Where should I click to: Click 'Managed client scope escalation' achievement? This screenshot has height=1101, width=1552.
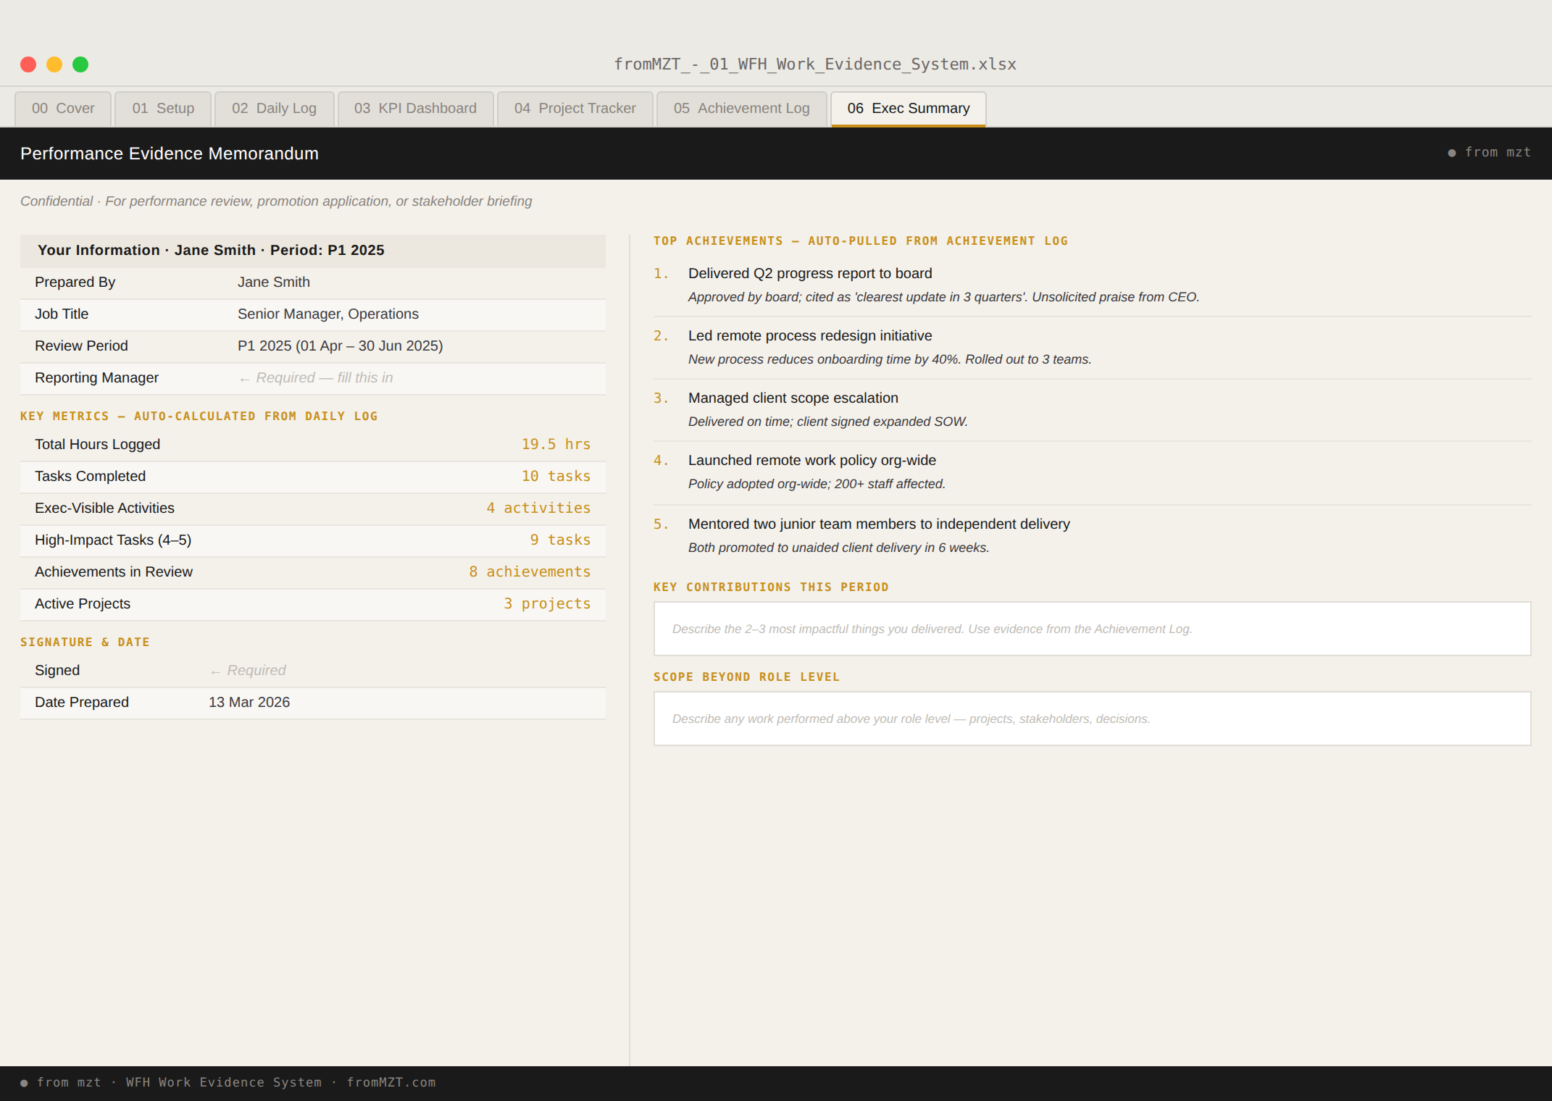[x=793, y=398]
